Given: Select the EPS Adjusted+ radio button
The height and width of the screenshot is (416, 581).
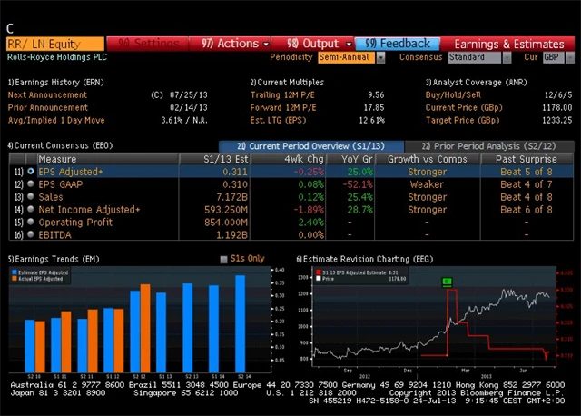Looking at the screenshot, I should (31, 171).
